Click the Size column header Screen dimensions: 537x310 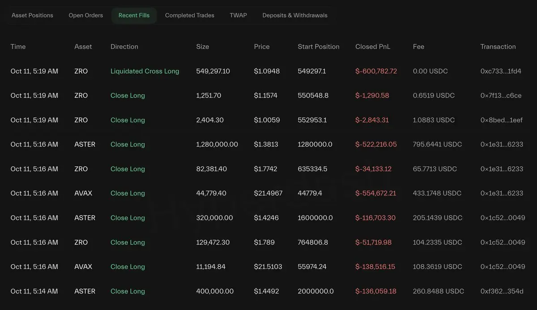click(x=202, y=47)
